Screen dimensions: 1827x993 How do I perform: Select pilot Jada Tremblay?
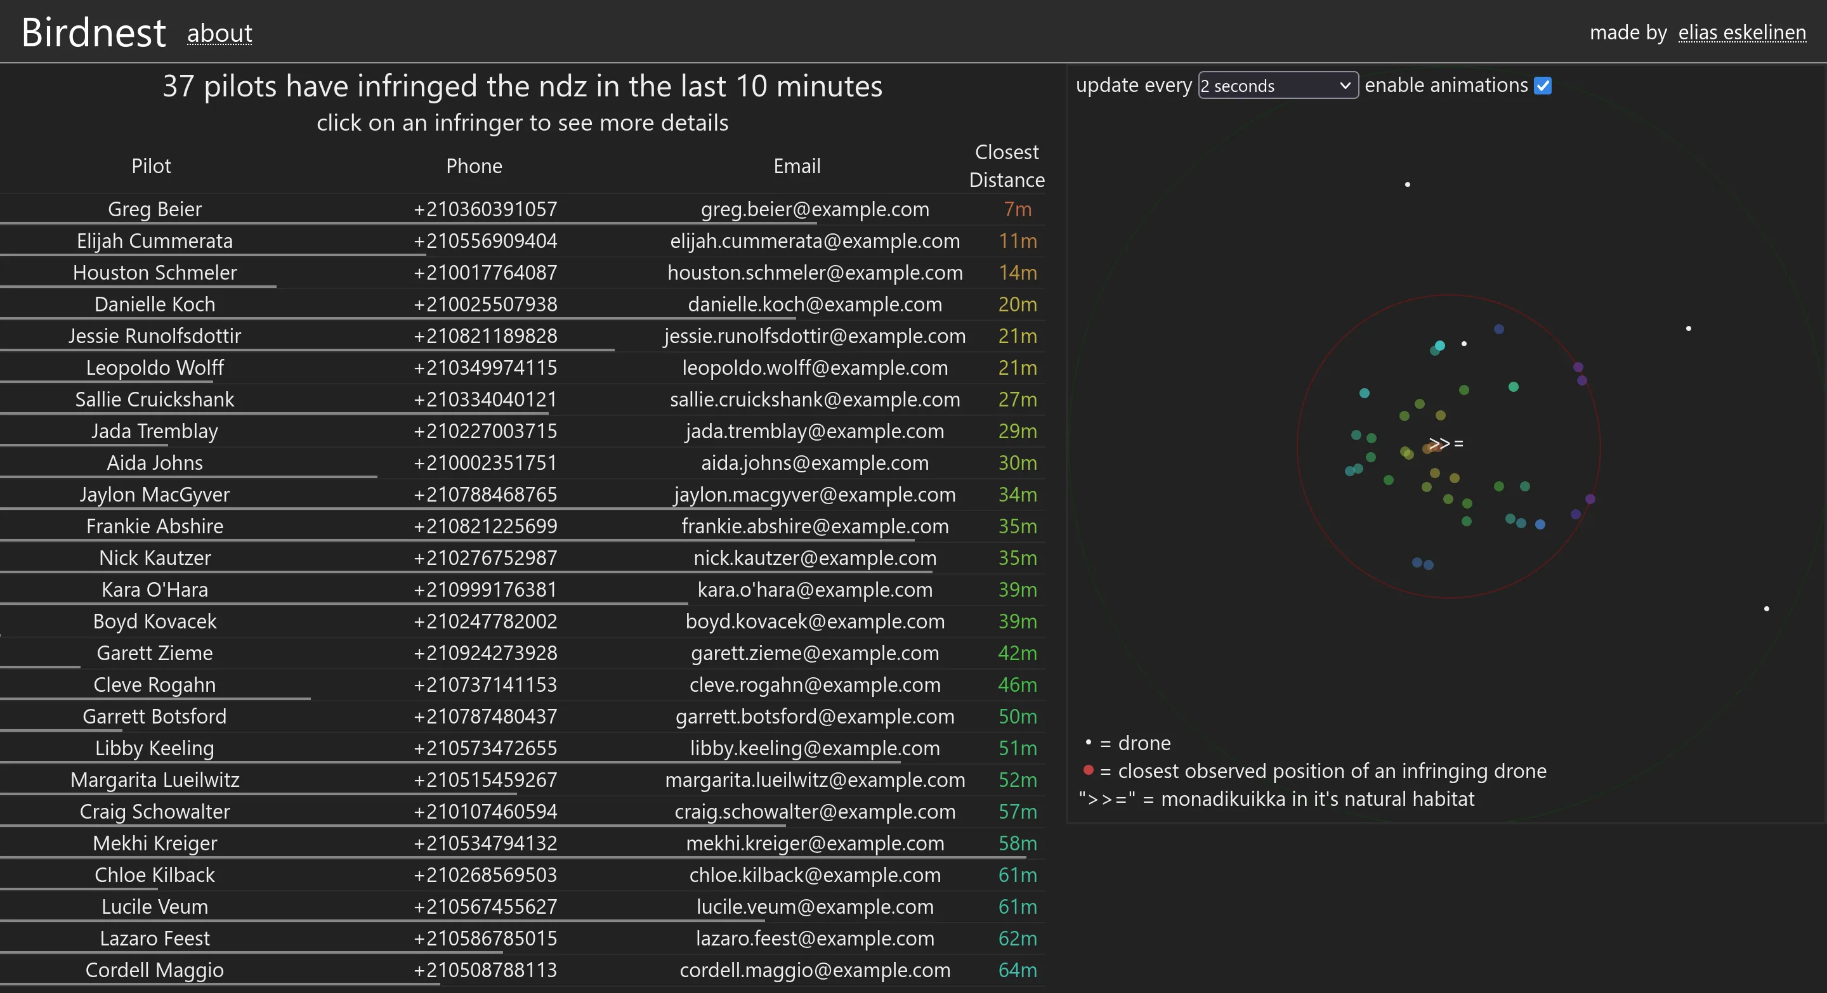pos(155,431)
